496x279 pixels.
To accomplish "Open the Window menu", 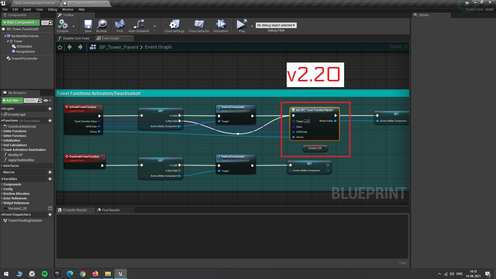I will (68, 10).
